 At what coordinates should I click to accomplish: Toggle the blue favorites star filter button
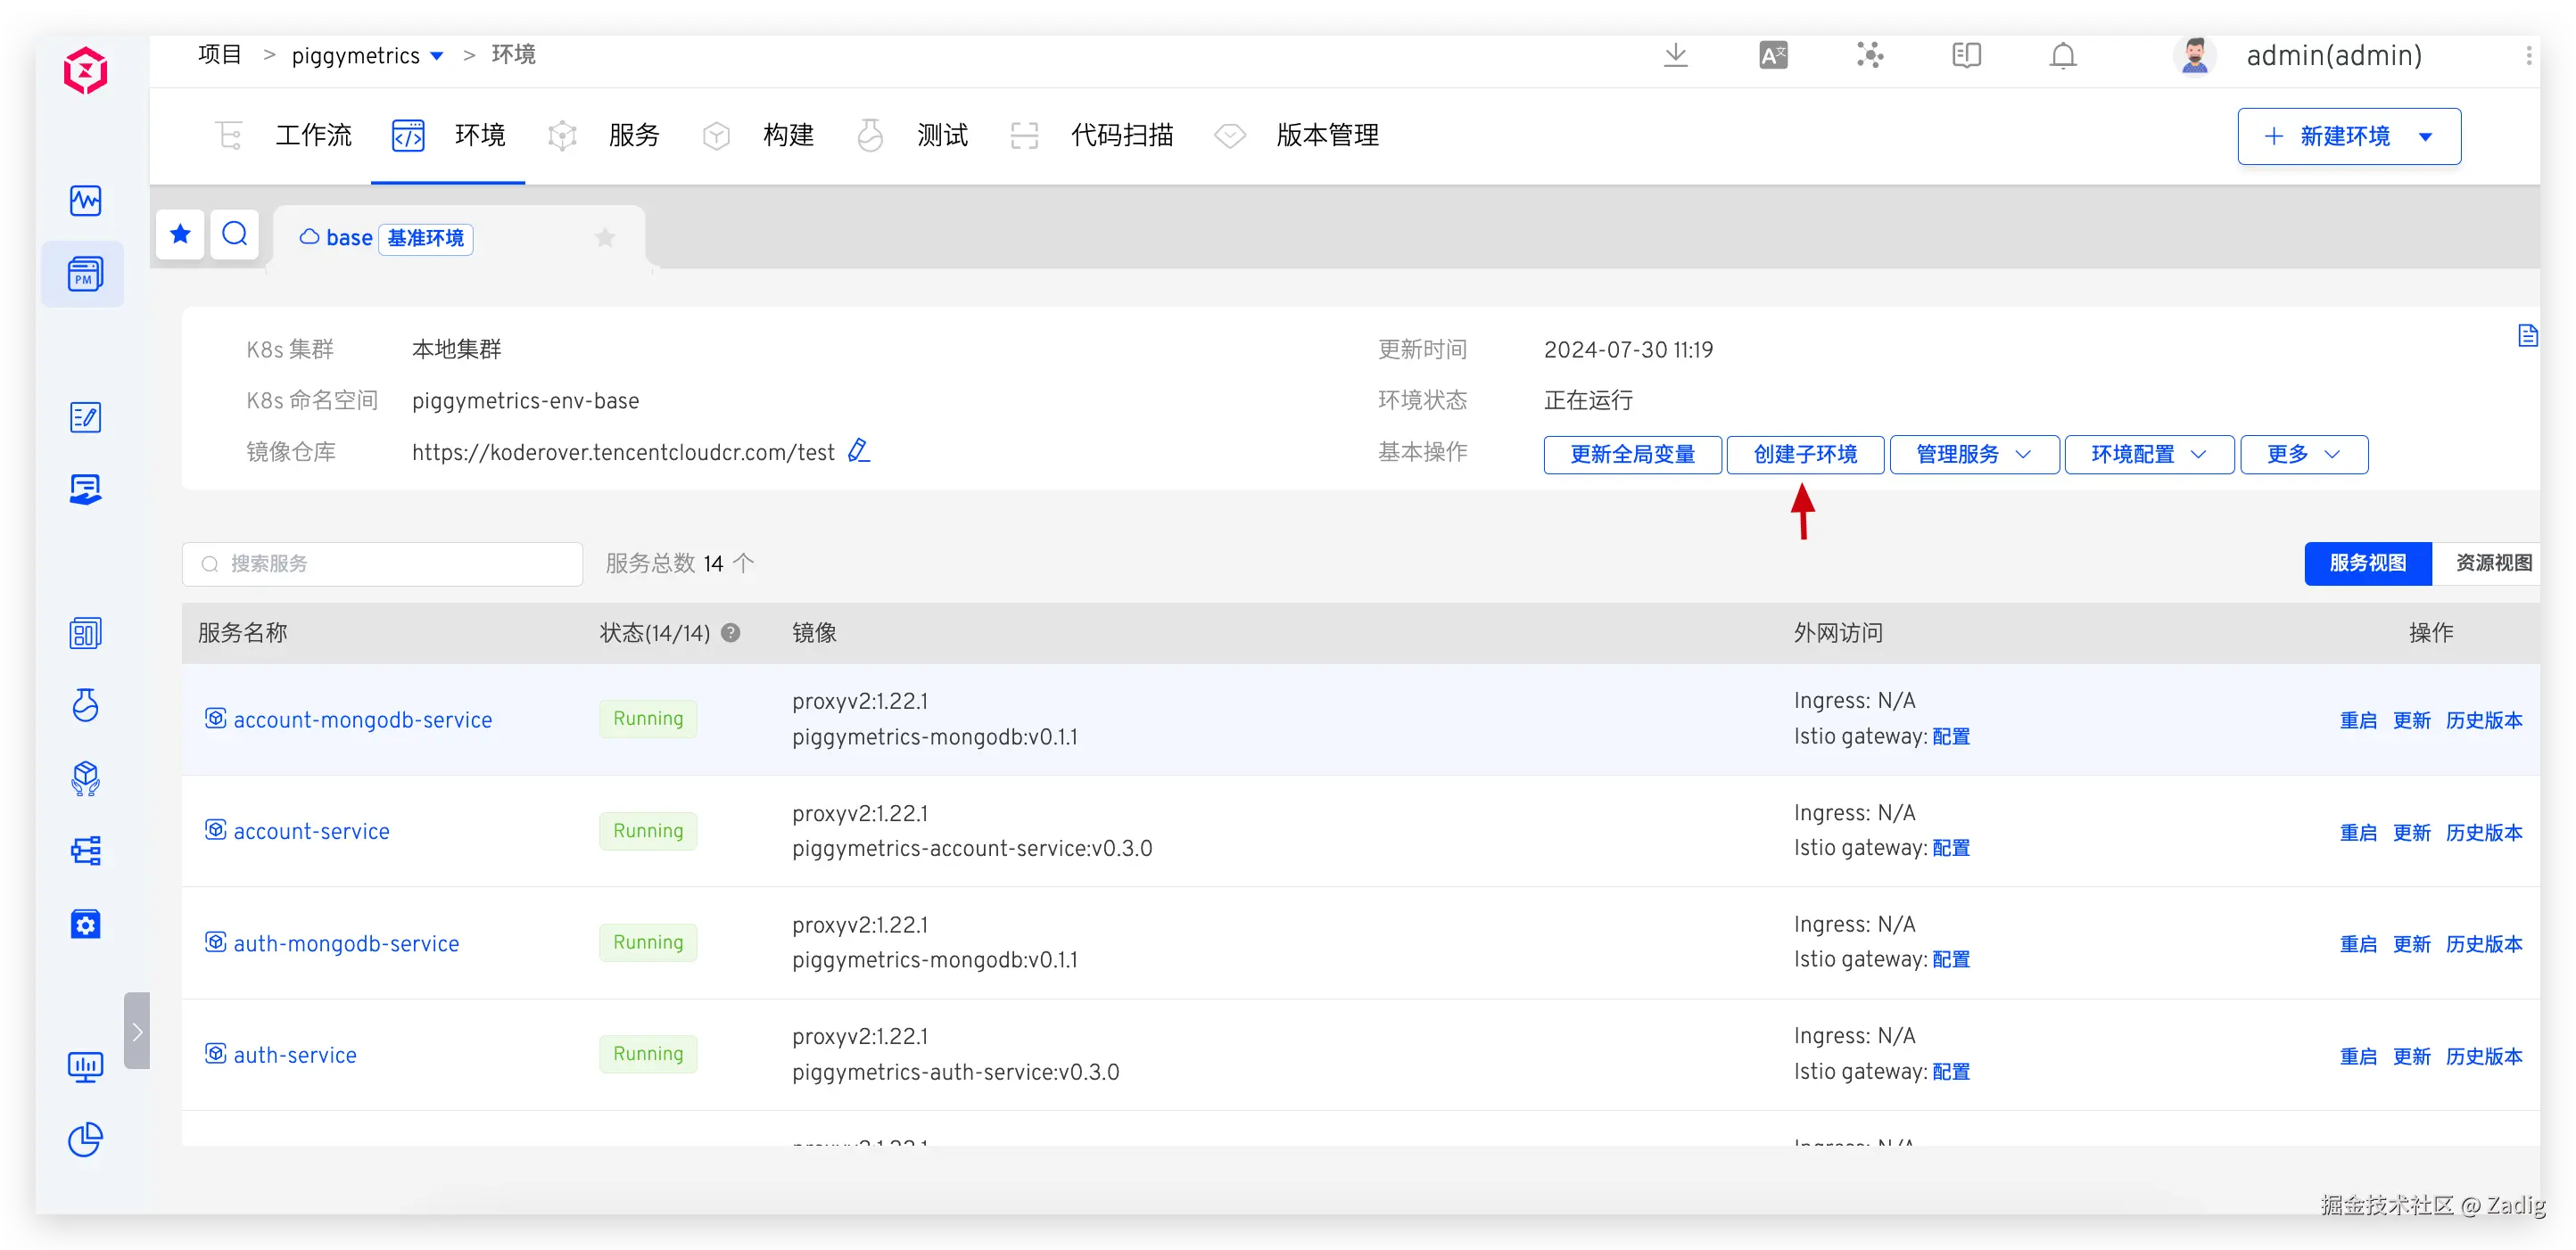(x=180, y=234)
